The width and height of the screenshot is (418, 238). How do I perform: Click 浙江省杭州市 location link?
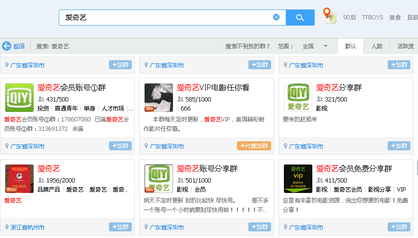[27, 227]
